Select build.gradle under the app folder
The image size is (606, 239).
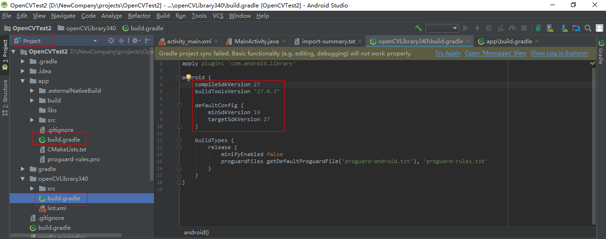click(64, 139)
